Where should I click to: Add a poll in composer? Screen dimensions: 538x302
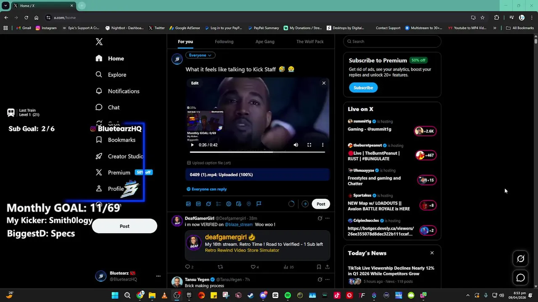pyautogui.click(x=219, y=204)
